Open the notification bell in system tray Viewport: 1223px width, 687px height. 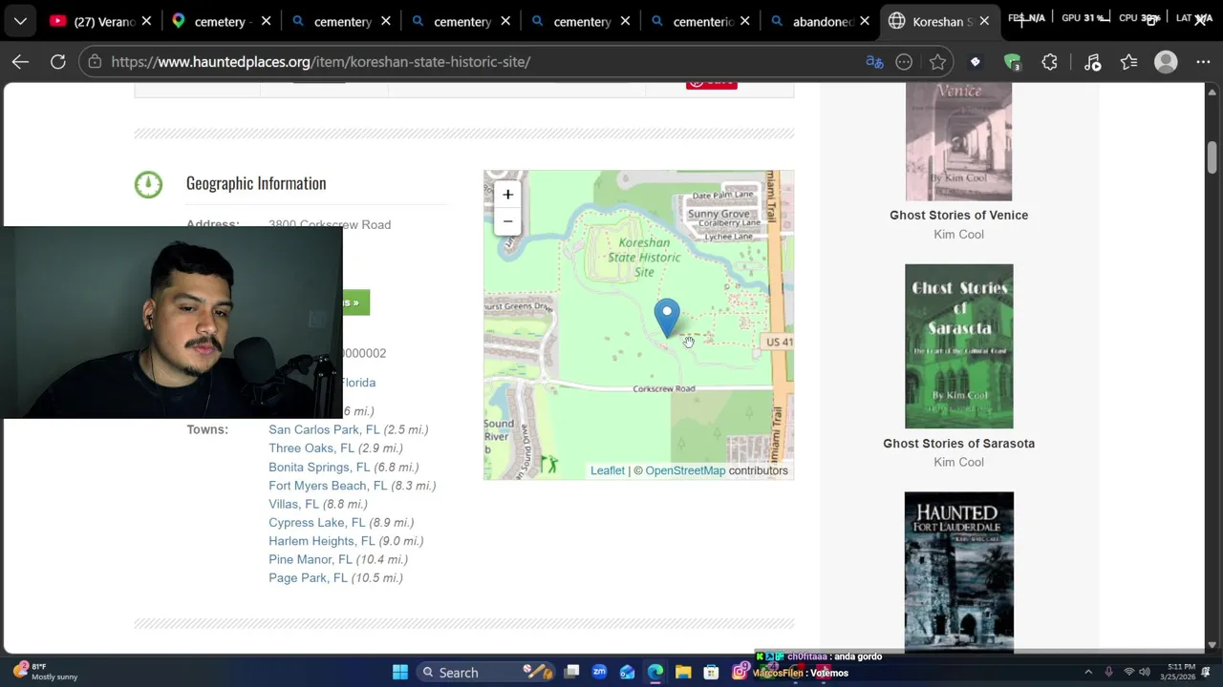click(1207, 673)
